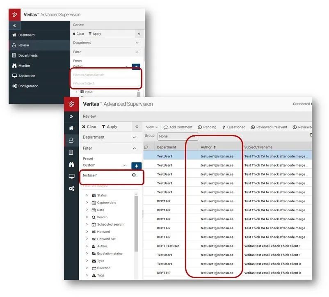The width and height of the screenshot is (329, 297).
Task: Click Clear in the back window filter pane
Action: (78, 34)
